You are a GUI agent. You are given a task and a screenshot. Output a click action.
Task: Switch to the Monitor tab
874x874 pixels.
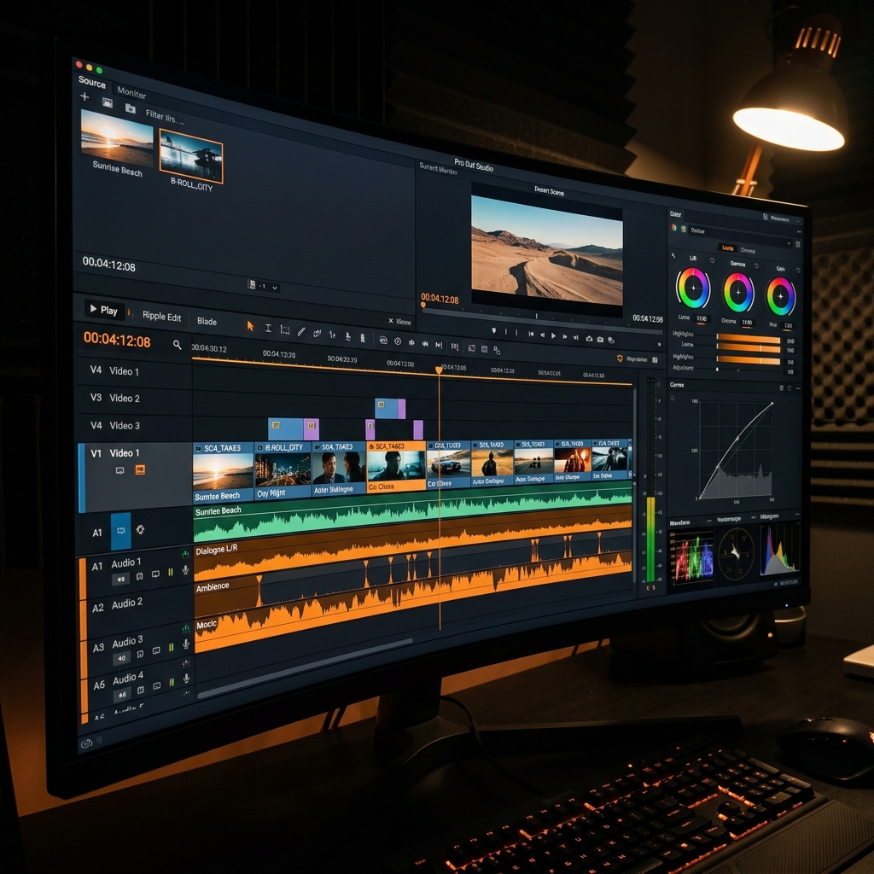[131, 92]
